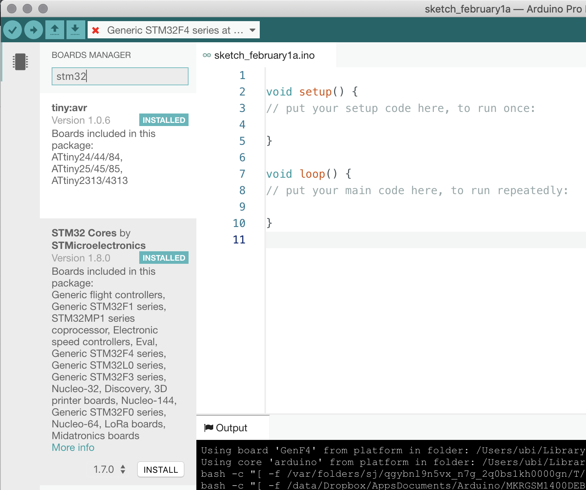Viewport: 586px width, 490px height.
Task: Click line number 1 in gutter
Action: (x=243, y=76)
